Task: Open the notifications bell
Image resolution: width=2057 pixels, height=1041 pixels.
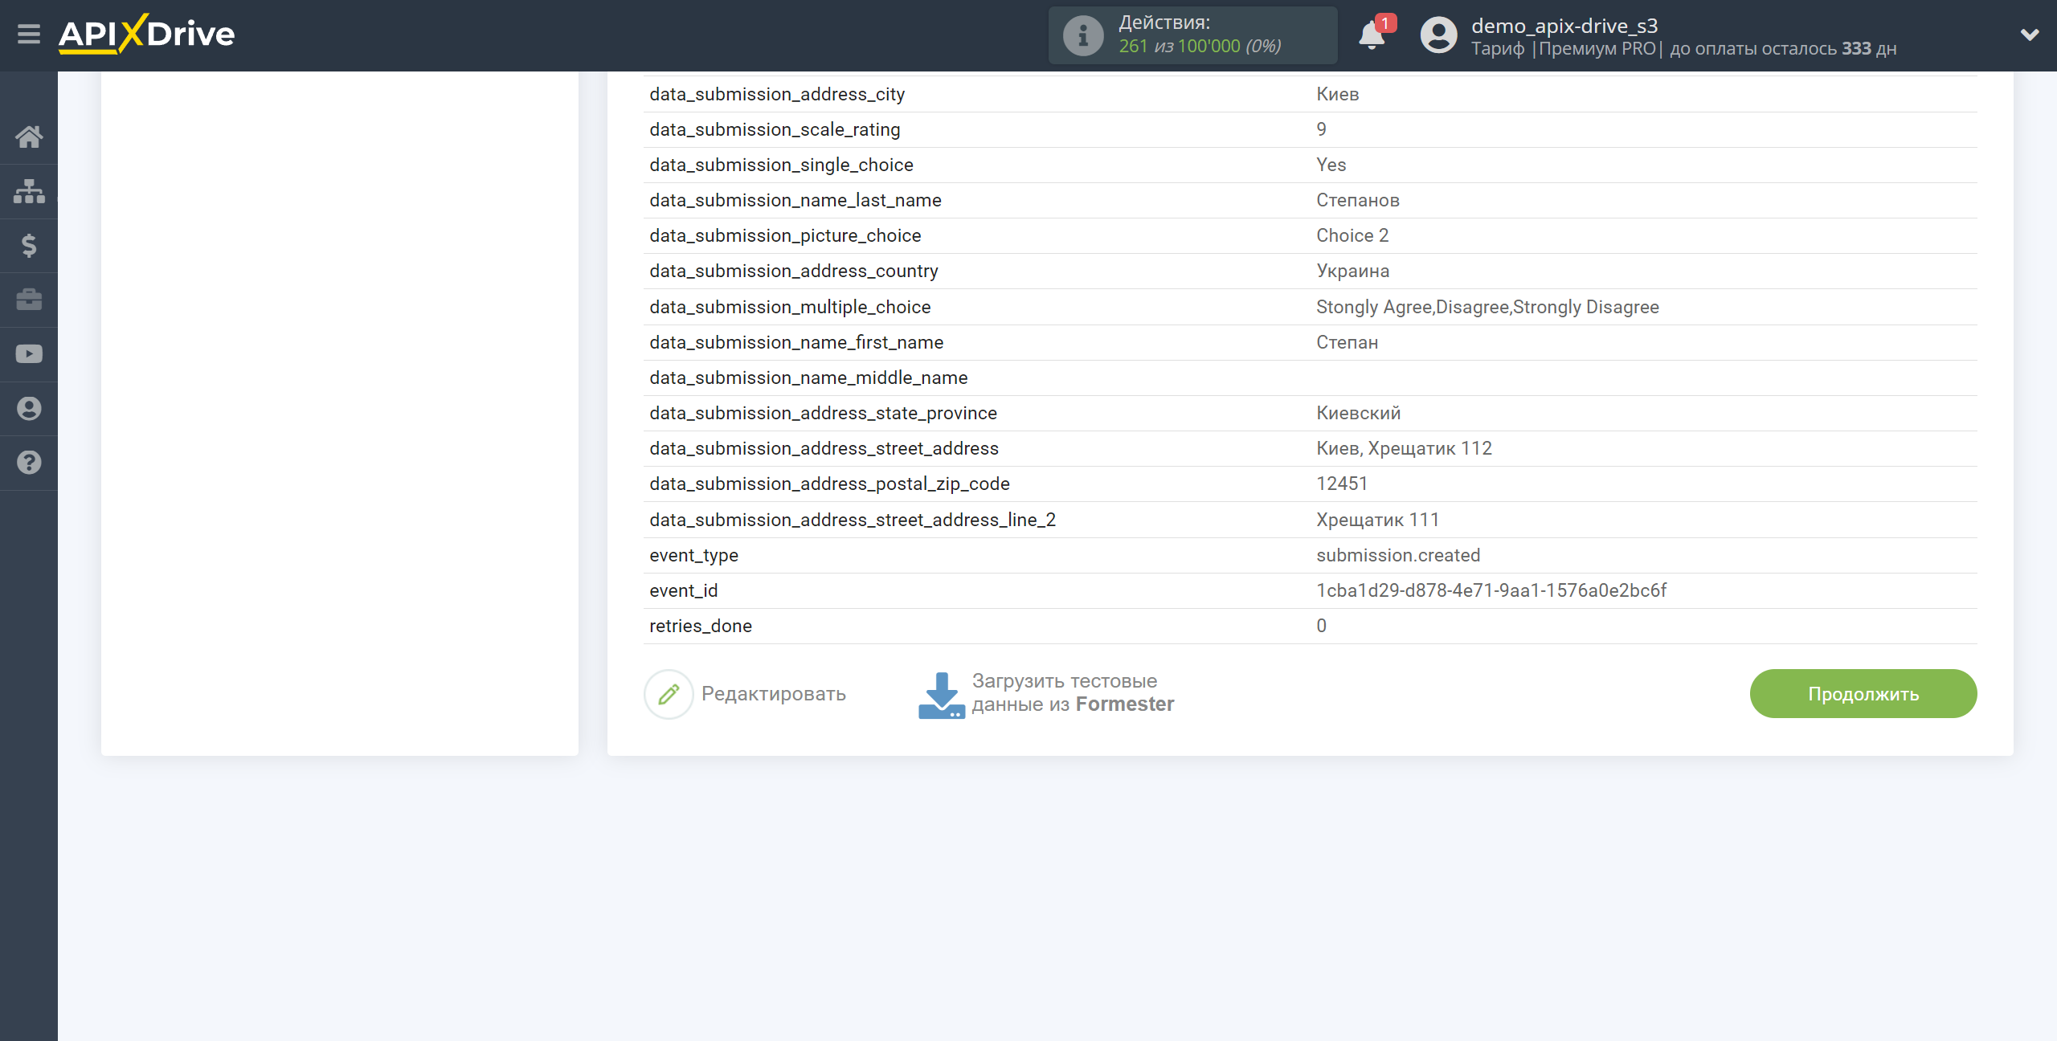Action: [1372, 35]
